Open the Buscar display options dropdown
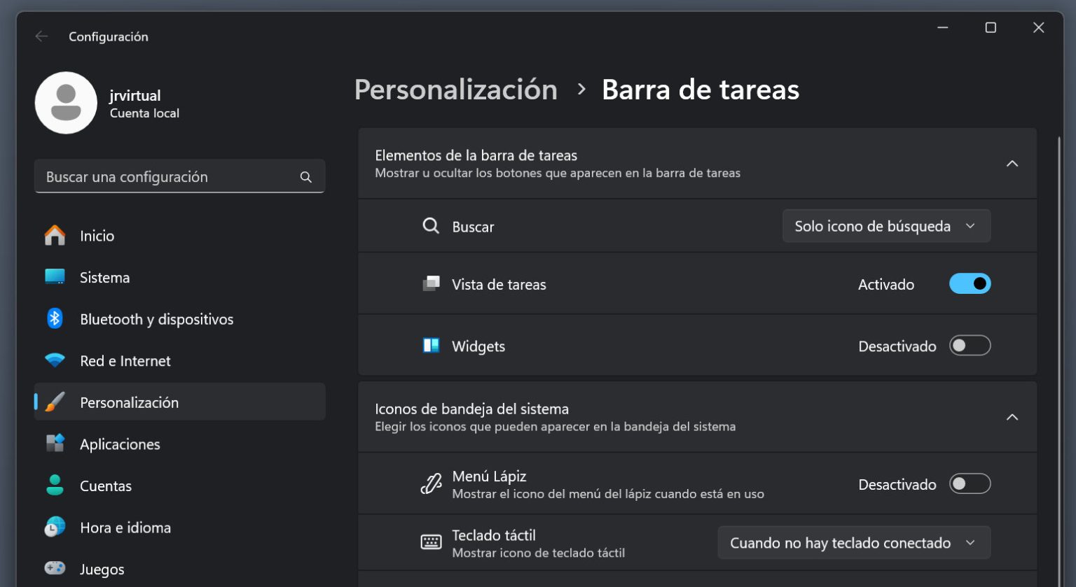 click(x=885, y=226)
